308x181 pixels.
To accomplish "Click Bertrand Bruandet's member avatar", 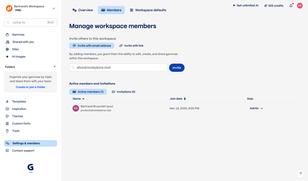I will [x=75, y=108].
